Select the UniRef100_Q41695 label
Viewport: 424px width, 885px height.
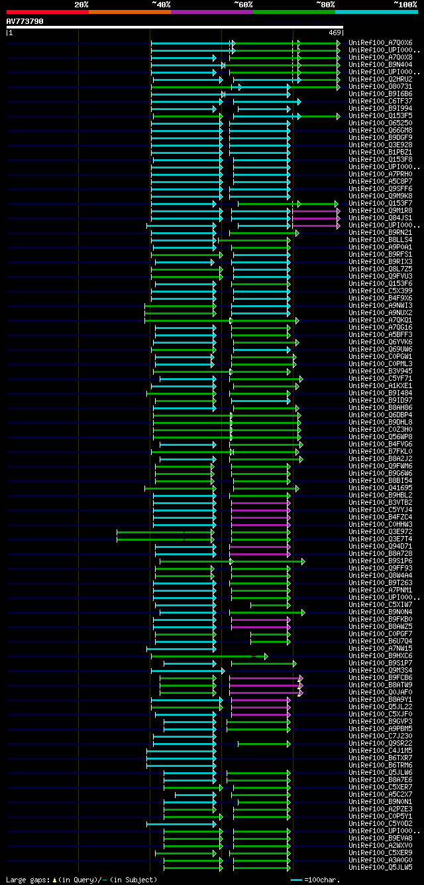pyautogui.click(x=380, y=488)
